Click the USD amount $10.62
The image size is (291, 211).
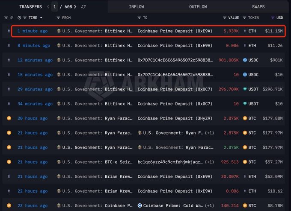tap(275, 191)
